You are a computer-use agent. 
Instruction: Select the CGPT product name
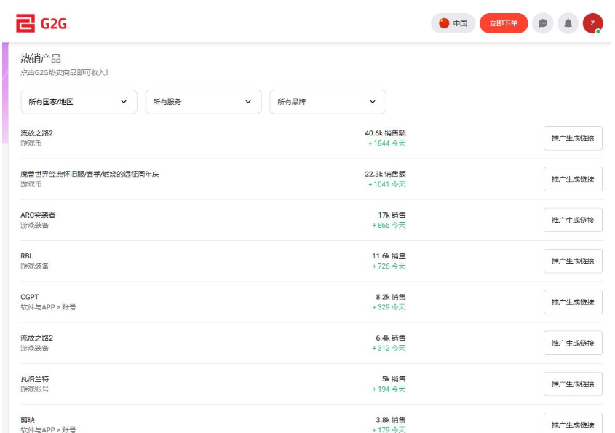pyautogui.click(x=29, y=297)
